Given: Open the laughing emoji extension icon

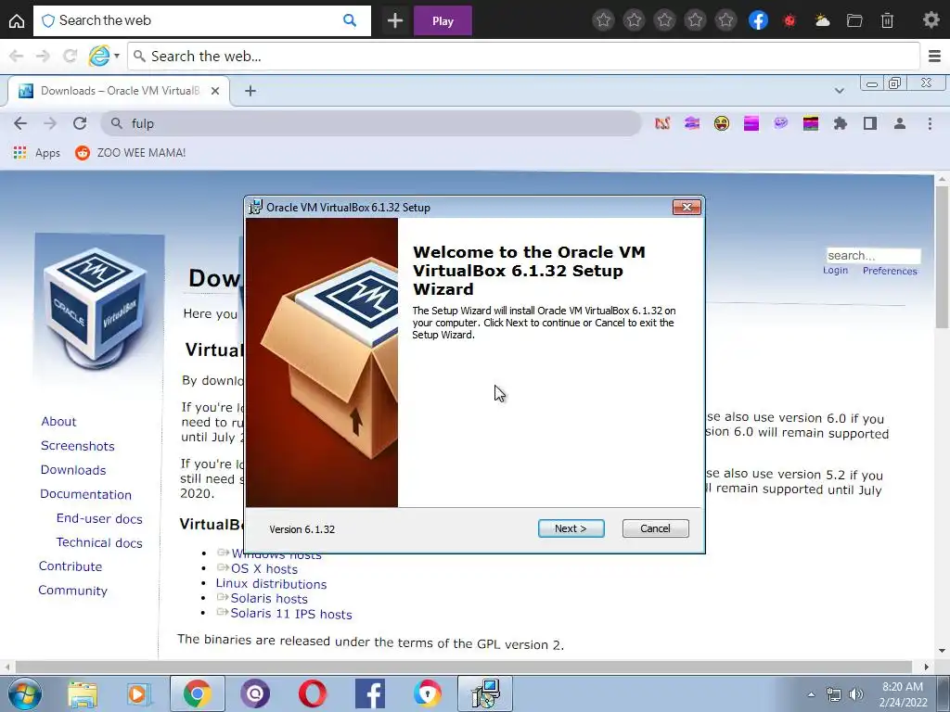Looking at the screenshot, I should [722, 123].
